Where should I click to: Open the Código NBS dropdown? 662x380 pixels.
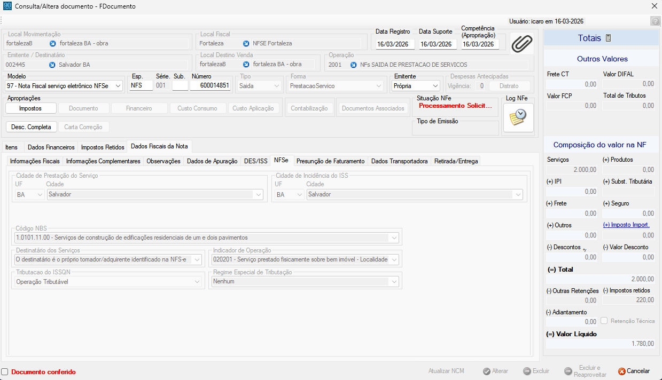(x=394, y=237)
